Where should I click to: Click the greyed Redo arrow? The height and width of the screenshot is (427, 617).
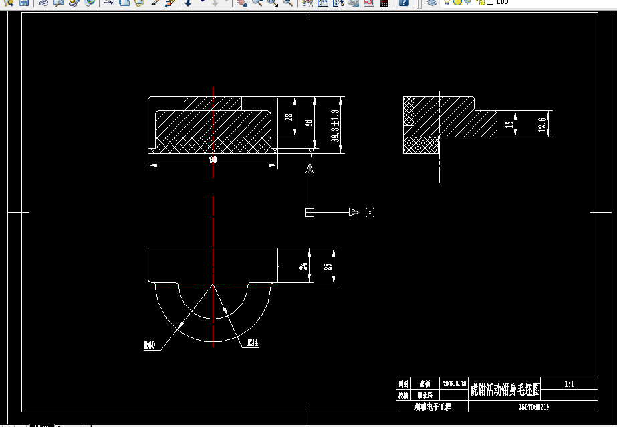click(215, 3)
